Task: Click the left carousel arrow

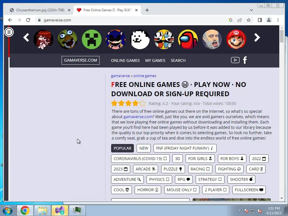Action: click(26, 37)
